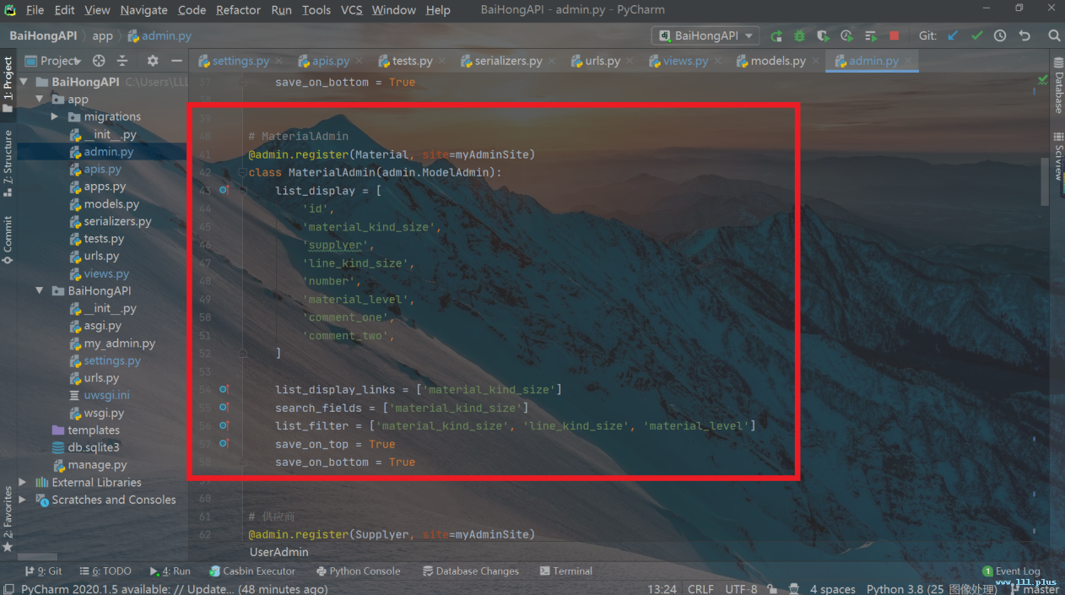Image resolution: width=1065 pixels, height=595 pixels.
Task: Run with coverage icon
Action: (824, 35)
